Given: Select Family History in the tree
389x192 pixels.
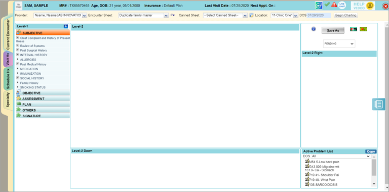Looking at the screenshot, I should coord(29,83).
